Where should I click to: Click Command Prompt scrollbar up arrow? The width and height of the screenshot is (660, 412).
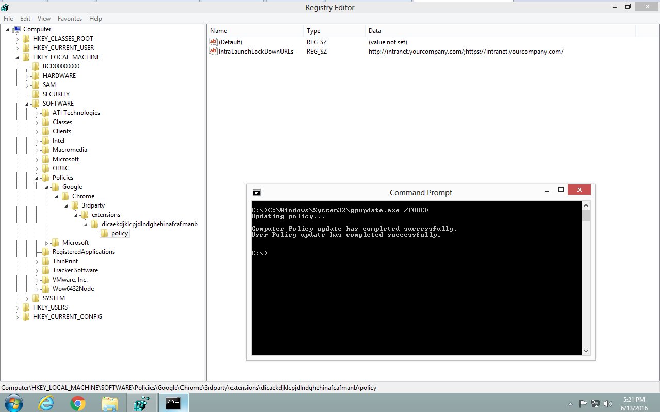pos(586,205)
